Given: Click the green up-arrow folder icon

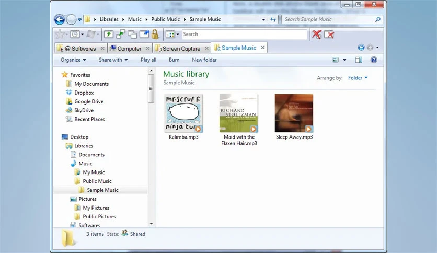Looking at the screenshot, I should pyautogui.click(x=109, y=34).
